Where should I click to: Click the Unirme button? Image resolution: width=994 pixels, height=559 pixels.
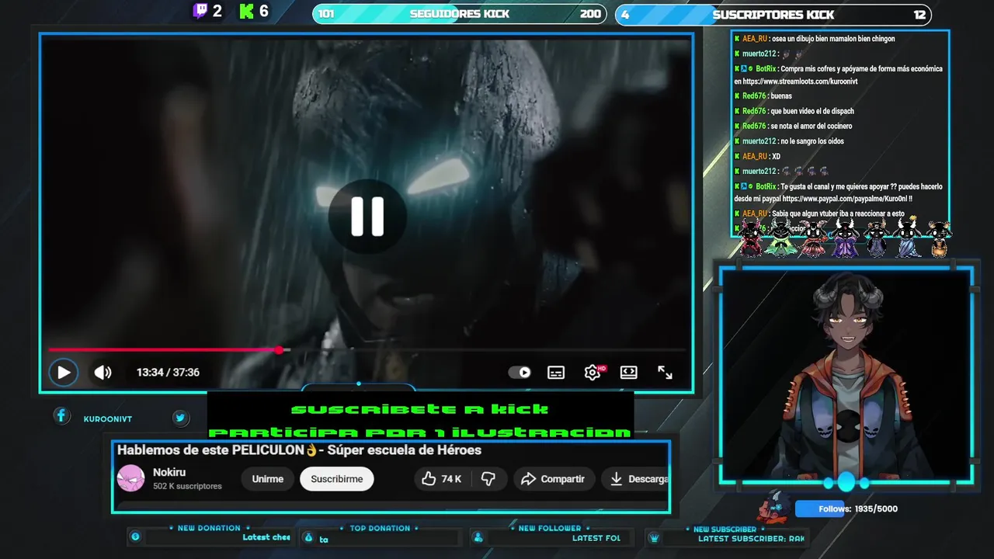pyautogui.click(x=267, y=479)
